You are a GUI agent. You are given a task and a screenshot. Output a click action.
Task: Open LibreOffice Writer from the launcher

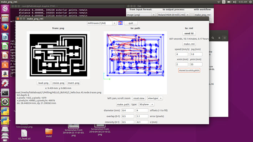coord(5,37)
